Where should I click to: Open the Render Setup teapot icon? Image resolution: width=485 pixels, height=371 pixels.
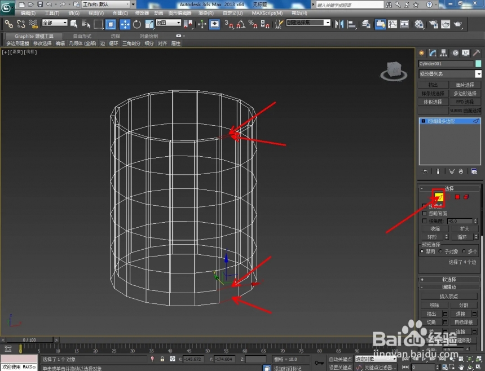click(x=434, y=24)
